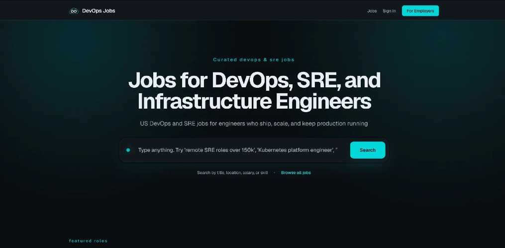The height and width of the screenshot is (248, 505).
Task: Click the 'Curated devops & sre jobs' tagline
Action: (x=254, y=60)
